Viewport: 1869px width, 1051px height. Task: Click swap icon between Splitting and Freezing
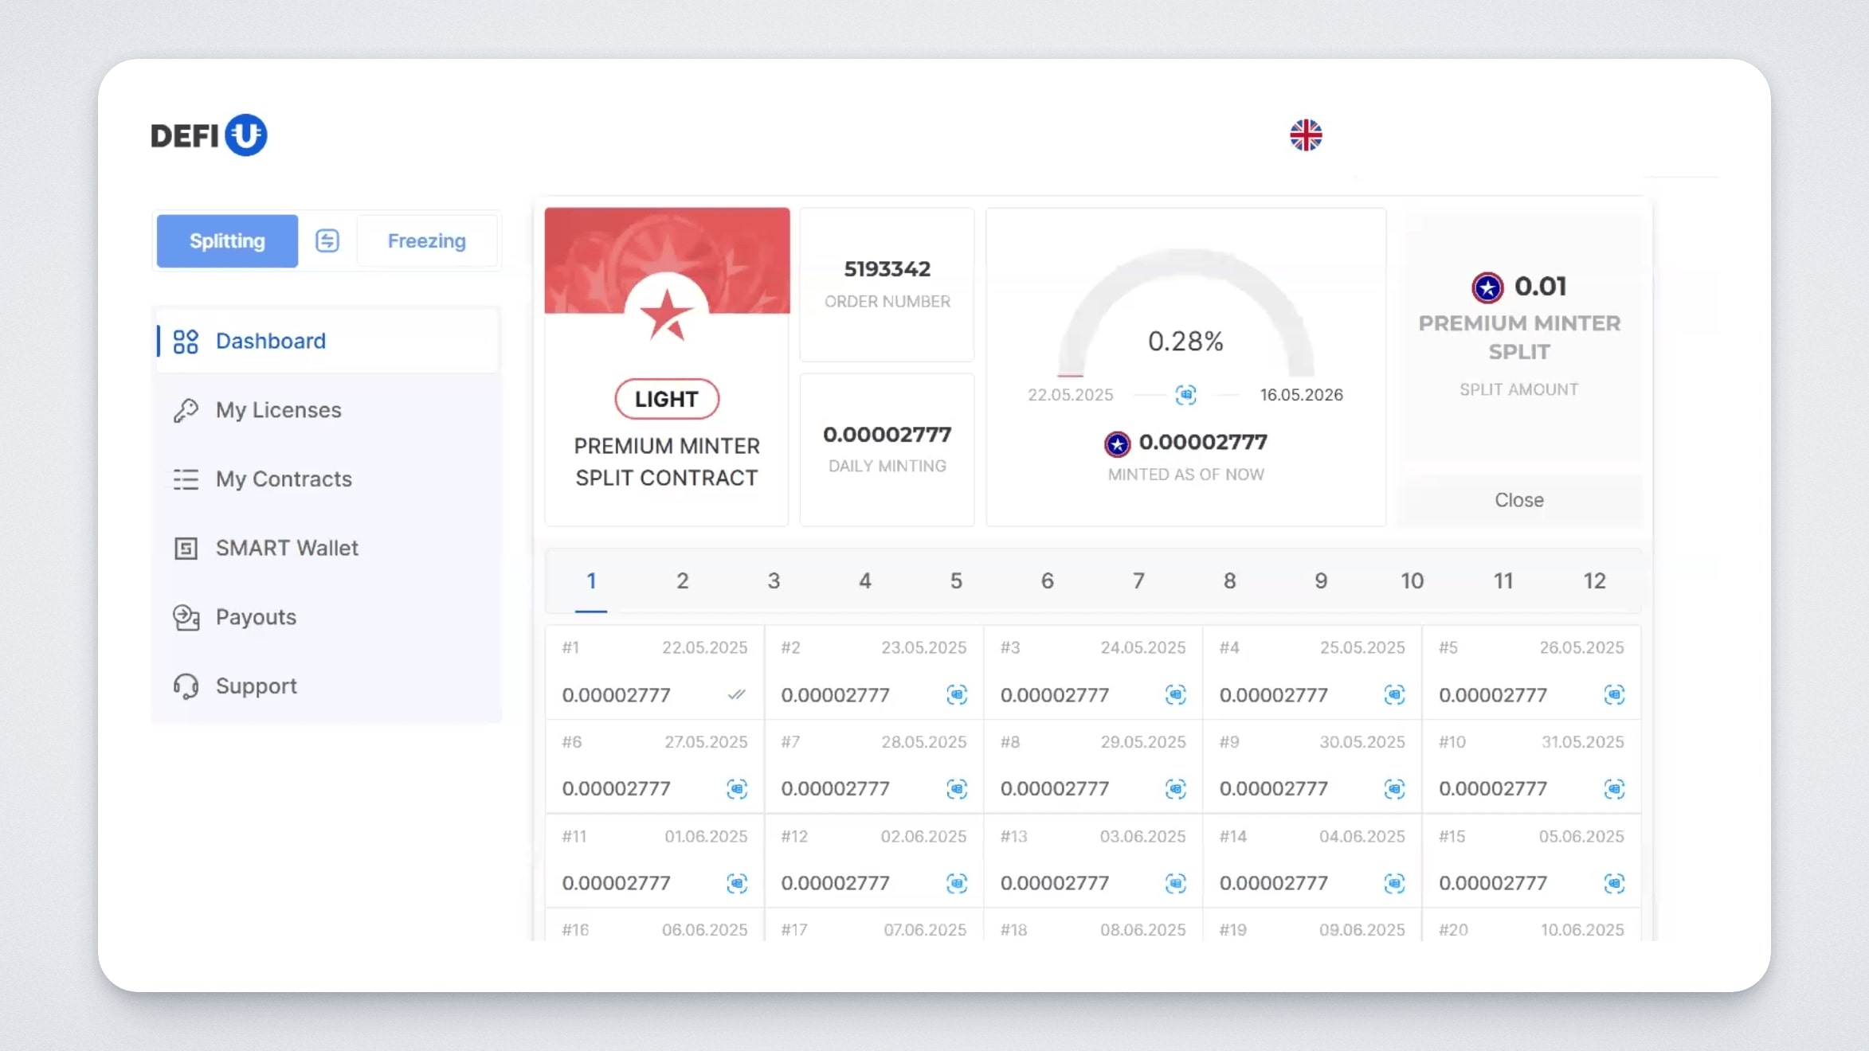(x=327, y=240)
